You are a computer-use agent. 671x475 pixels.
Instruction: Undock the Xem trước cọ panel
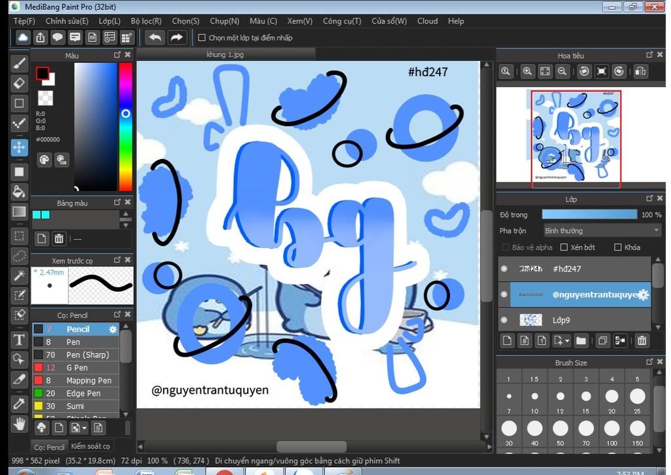(117, 260)
